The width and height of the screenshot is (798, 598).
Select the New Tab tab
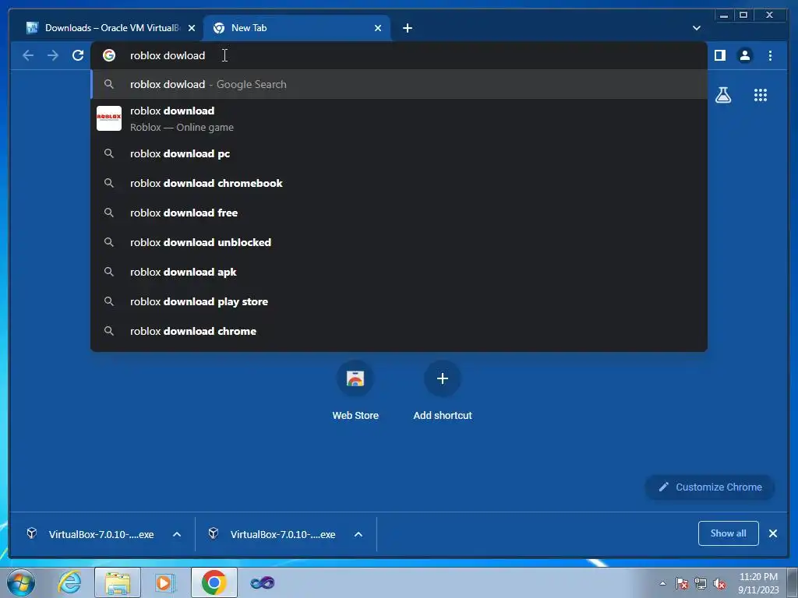296,28
